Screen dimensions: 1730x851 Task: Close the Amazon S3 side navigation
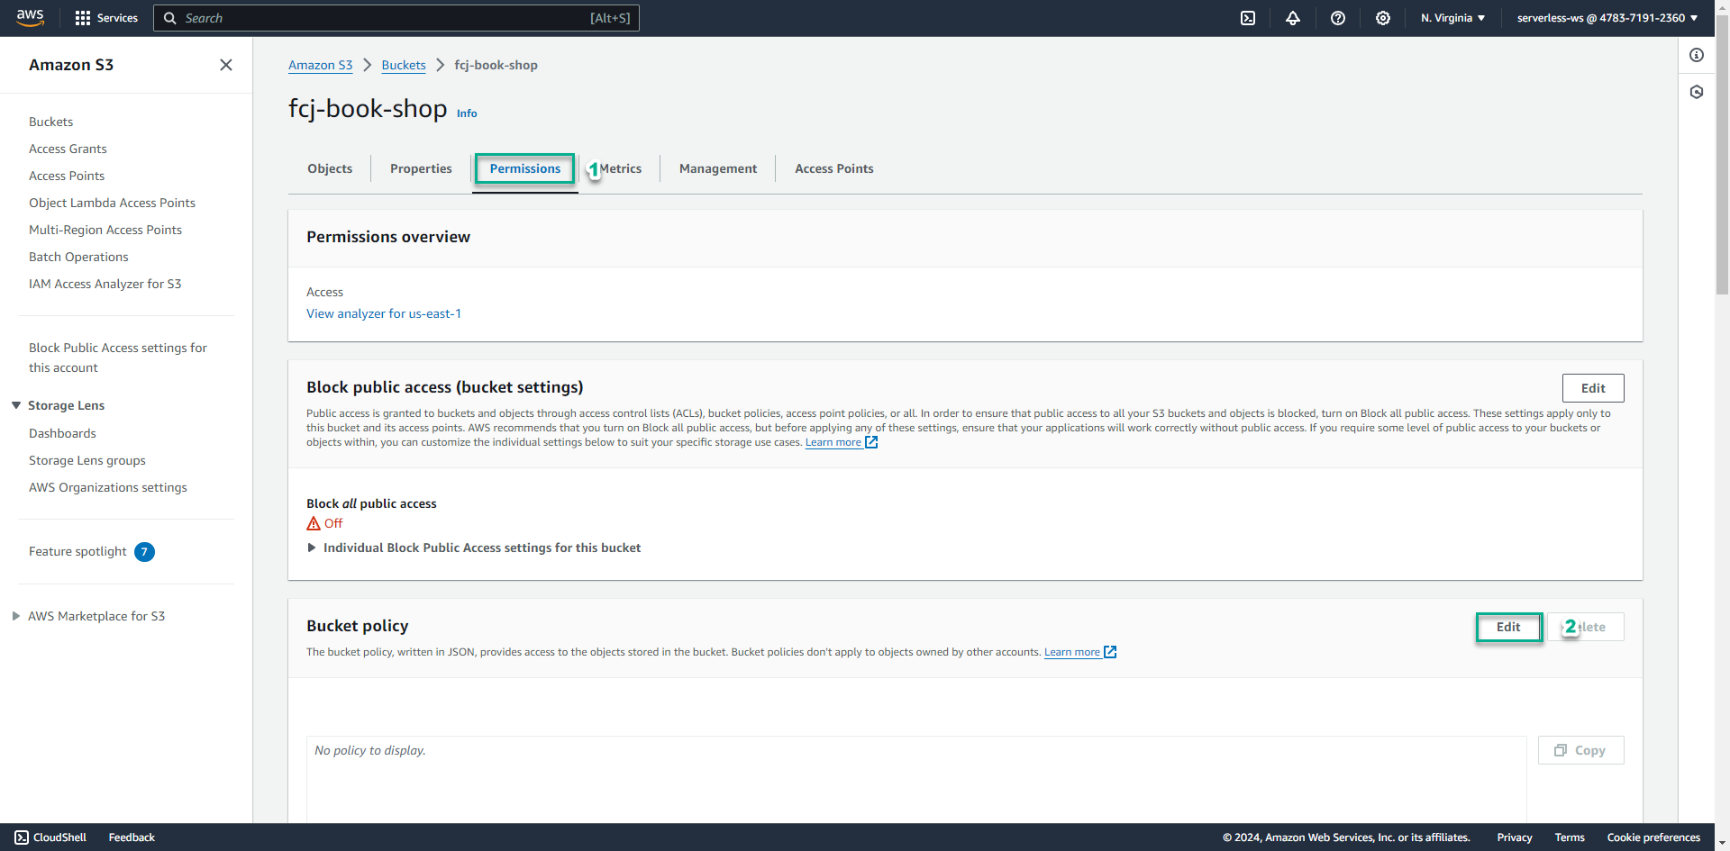[226, 65]
